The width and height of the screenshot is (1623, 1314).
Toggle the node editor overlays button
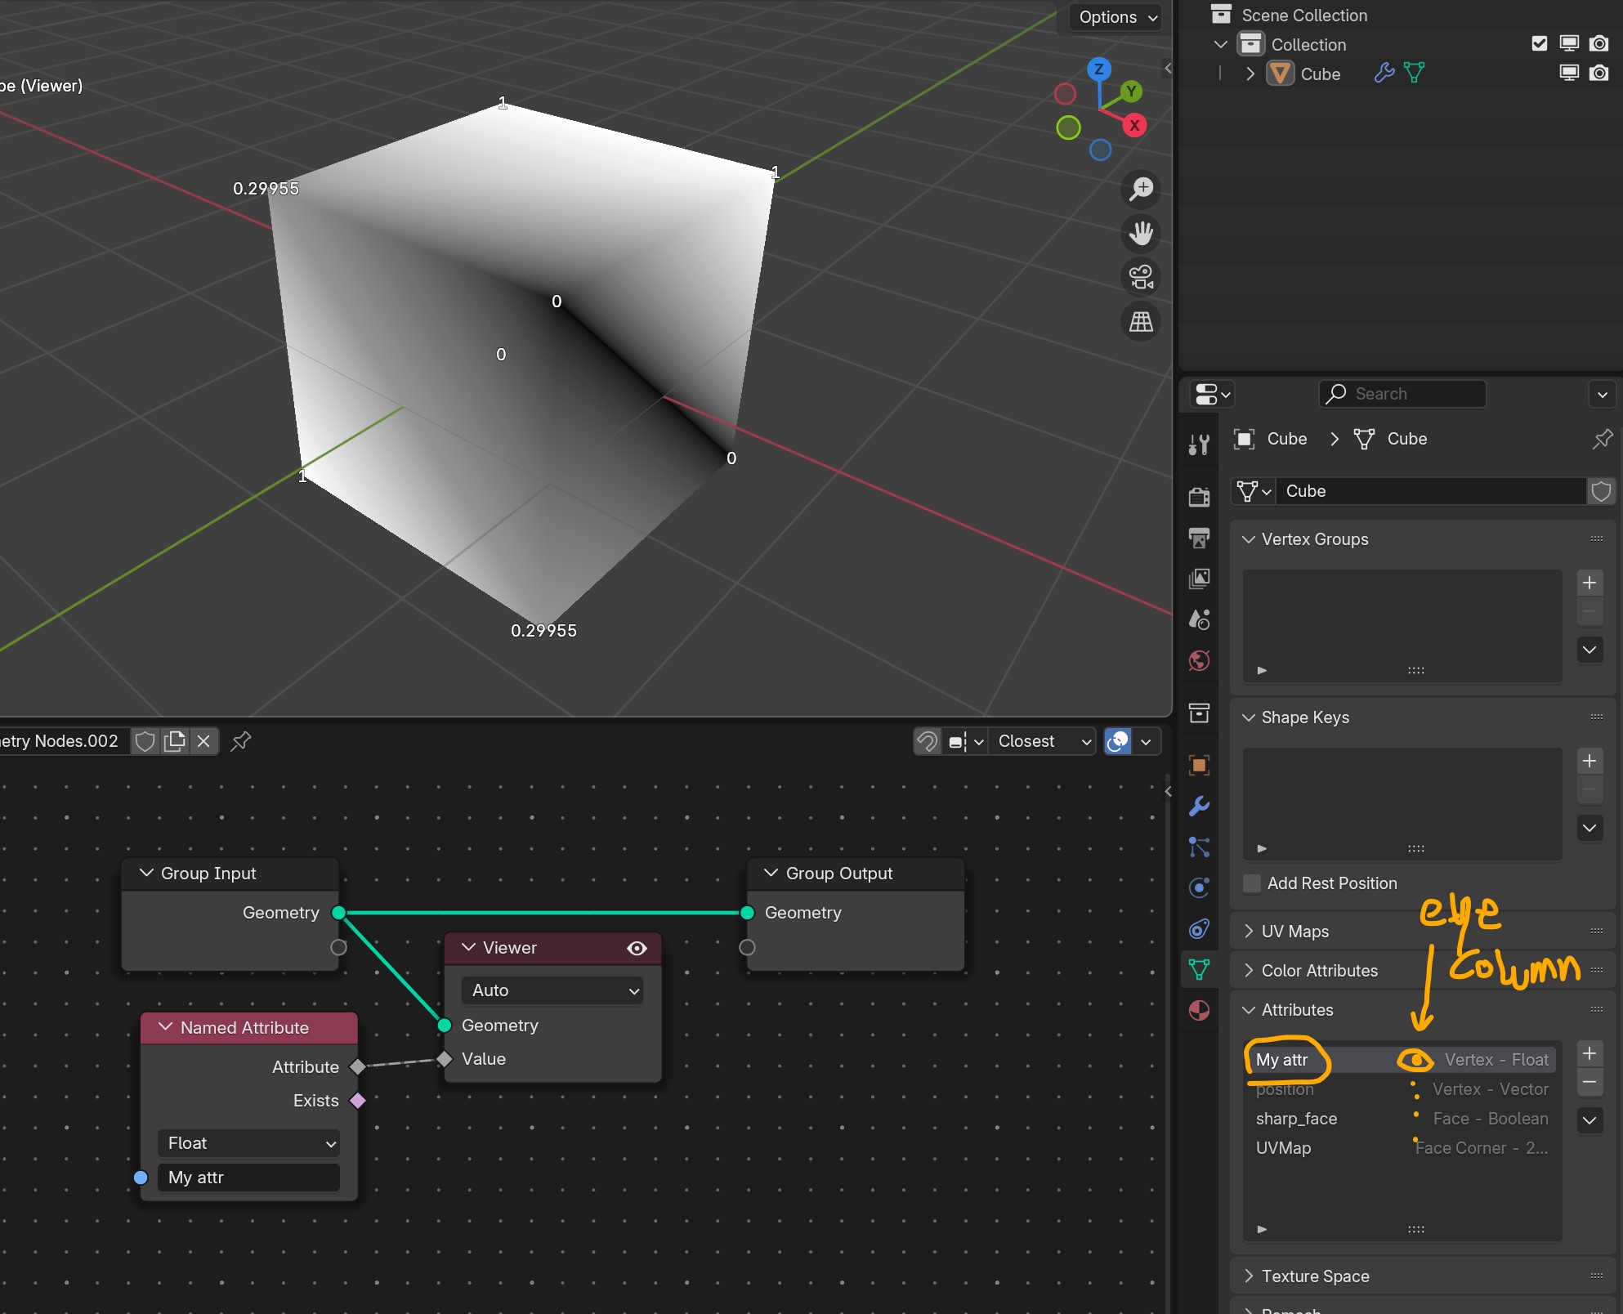pos(1117,741)
